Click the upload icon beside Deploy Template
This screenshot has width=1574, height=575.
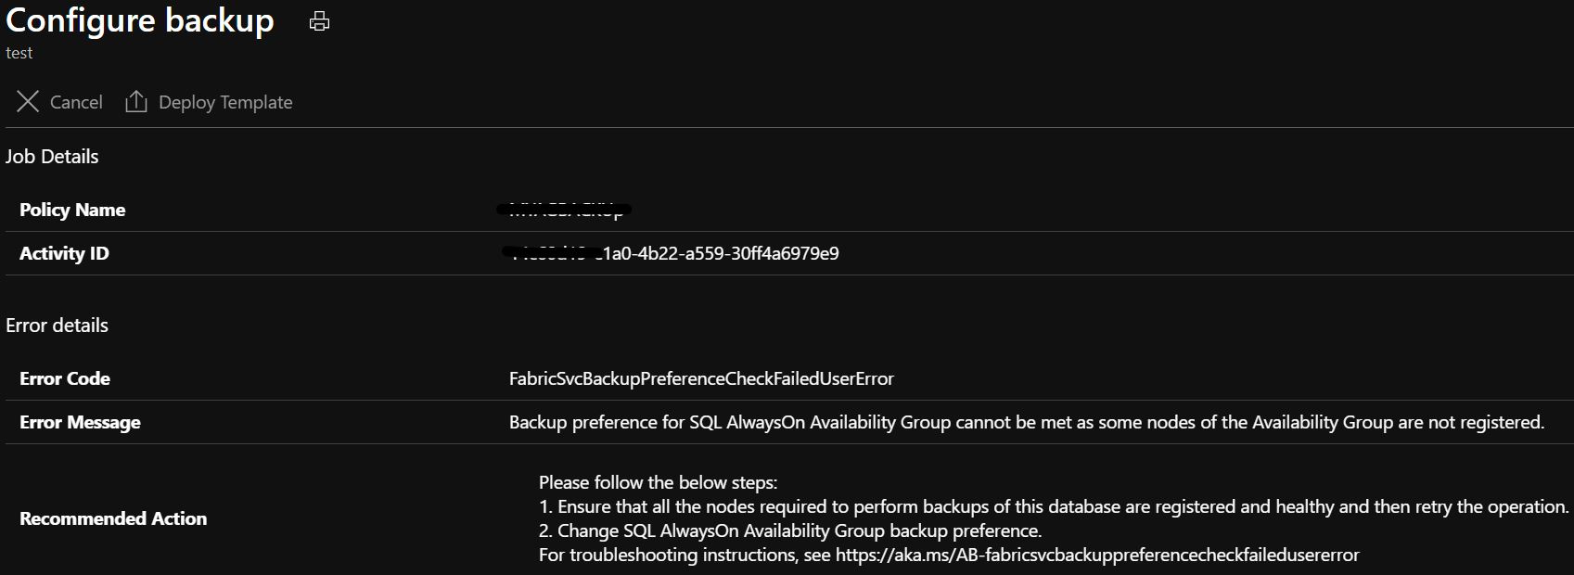pos(136,102)
